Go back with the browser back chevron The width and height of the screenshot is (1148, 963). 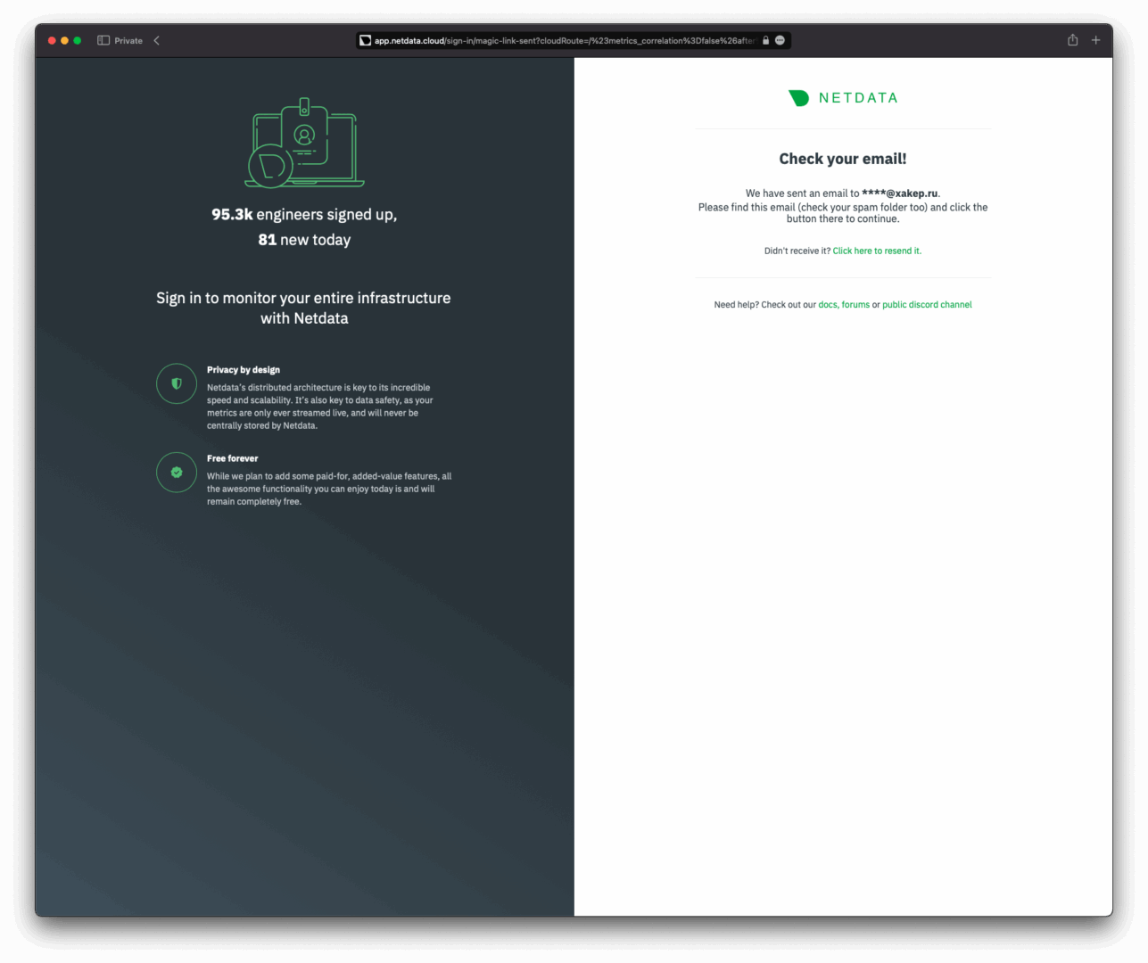click(156, 40)
